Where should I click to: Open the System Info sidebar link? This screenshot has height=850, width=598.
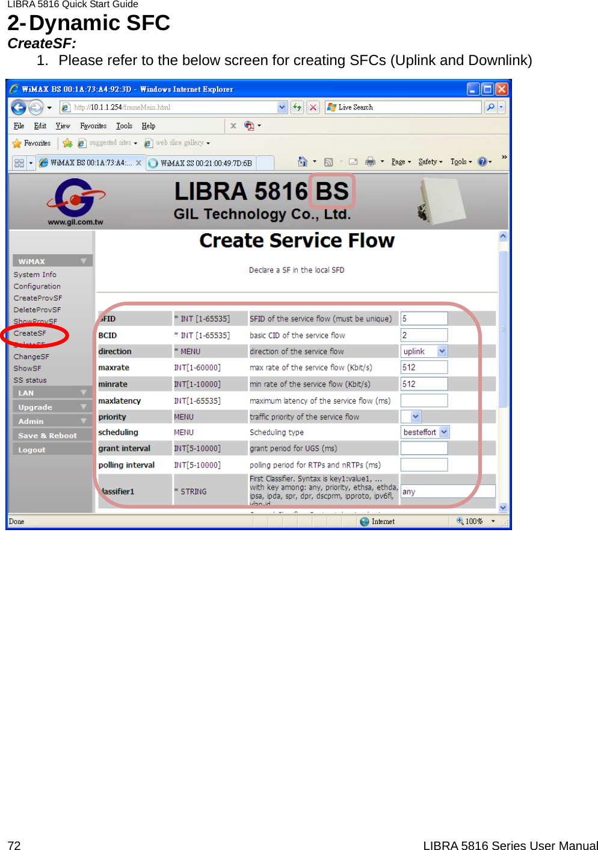point(35,275)
